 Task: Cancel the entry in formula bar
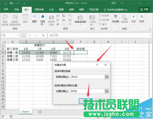(x=30, y=35)
